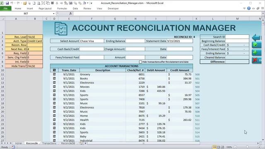Click the green checkmark save button
This screenshot has width=265, height=149.
pyautogui.click(x=256, y=45)
